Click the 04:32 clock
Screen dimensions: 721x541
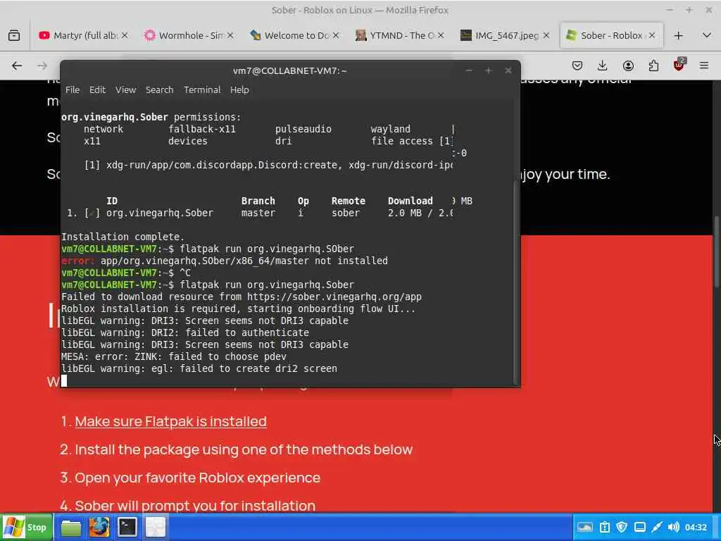[x=695, y=527]
